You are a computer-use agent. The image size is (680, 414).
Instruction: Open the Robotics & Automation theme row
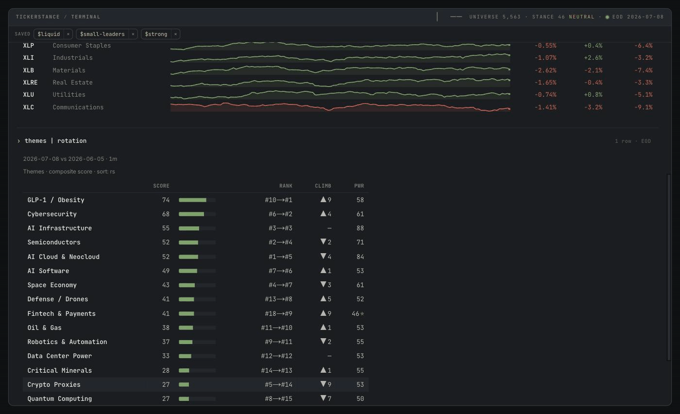196,342
